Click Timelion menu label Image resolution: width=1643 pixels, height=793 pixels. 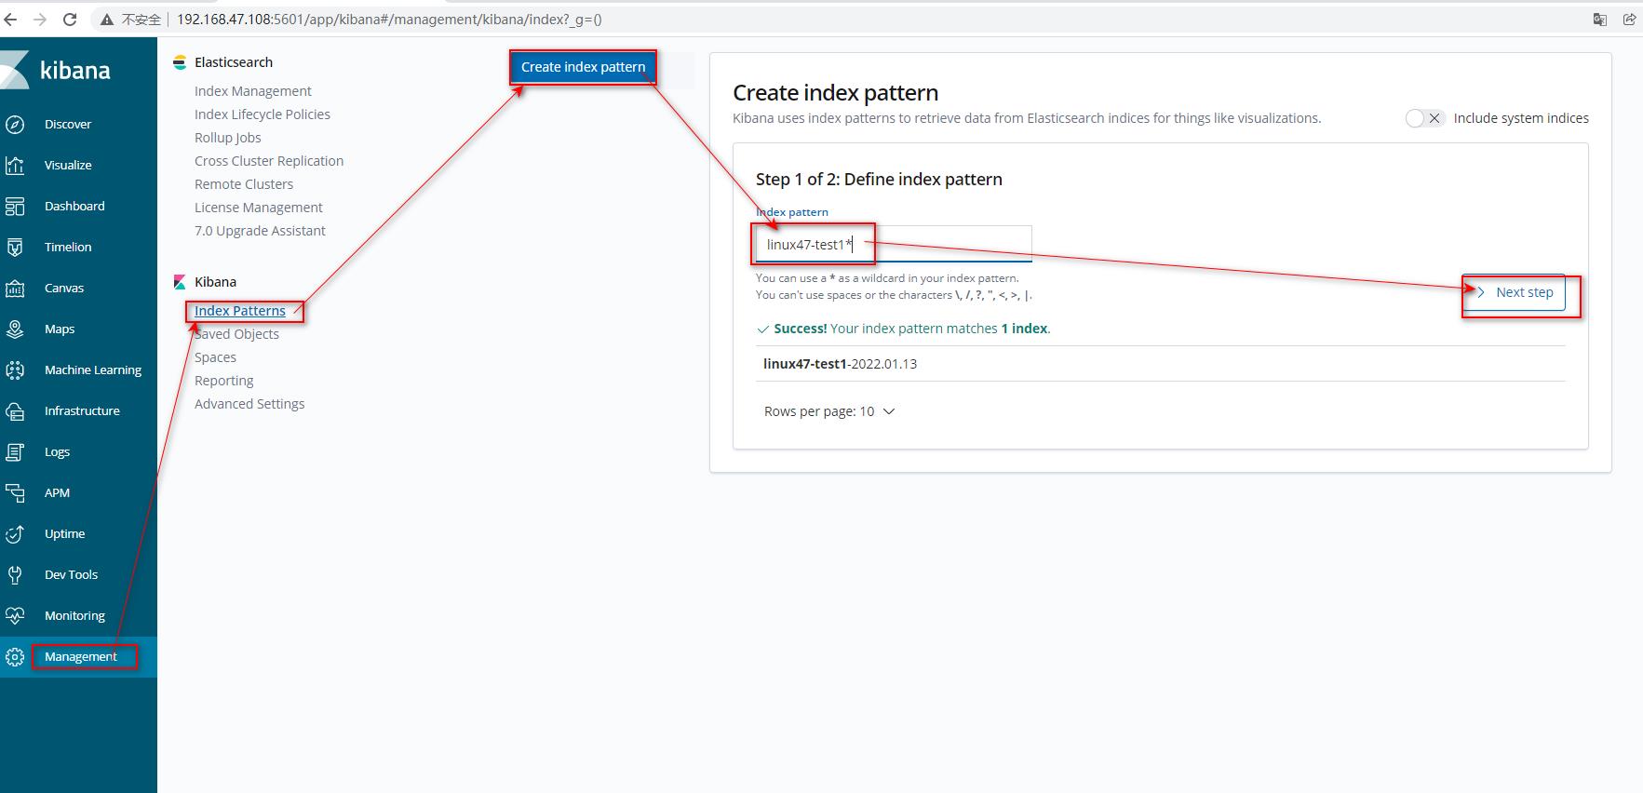[x=68, y=248]
